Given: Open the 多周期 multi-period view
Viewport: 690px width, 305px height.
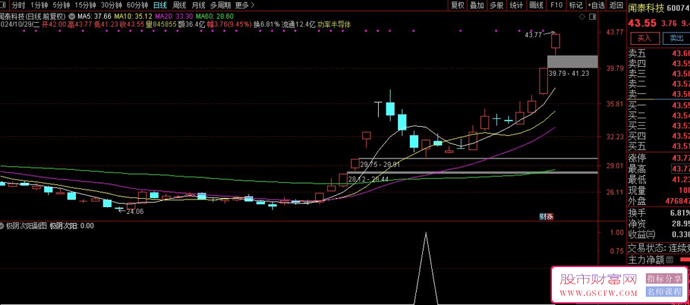Looking at the screenshot, I should click(220, 6).
